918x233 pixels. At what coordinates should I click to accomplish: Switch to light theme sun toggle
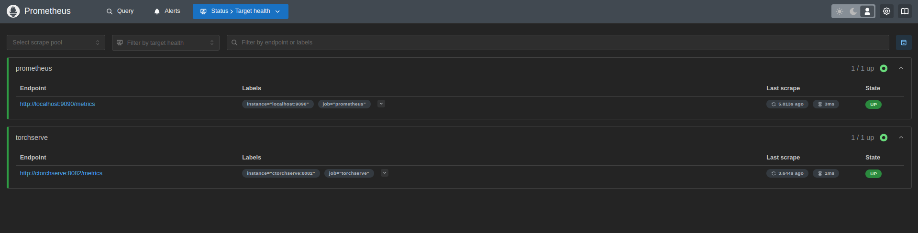tap(840, 11)
